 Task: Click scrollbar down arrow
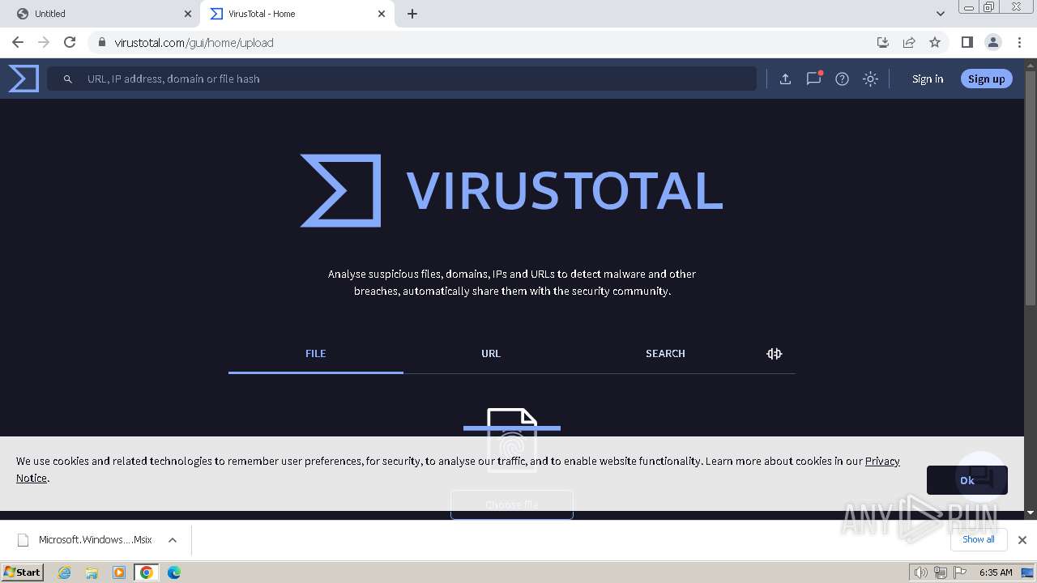coord(1031,513)
